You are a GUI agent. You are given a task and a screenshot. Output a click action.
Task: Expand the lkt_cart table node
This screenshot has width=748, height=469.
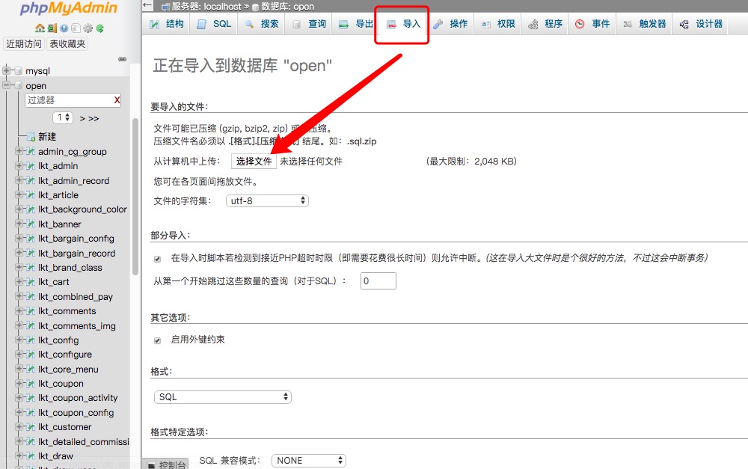[x=19, y=281]
